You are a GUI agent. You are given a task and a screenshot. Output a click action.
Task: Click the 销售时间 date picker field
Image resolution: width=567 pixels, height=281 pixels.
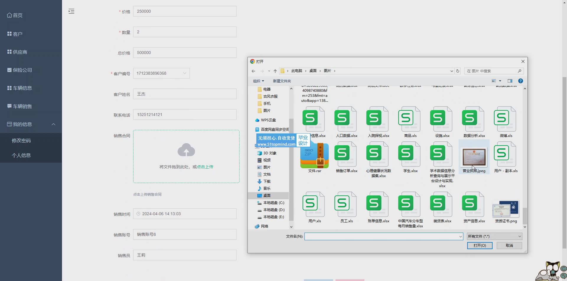pyautogui.click(x=185, y=214)
